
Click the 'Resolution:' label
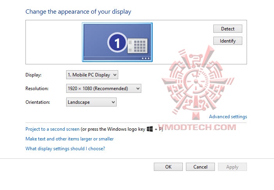[37, 89]
